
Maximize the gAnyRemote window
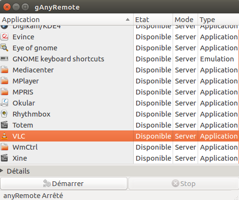tap(25, 7)
